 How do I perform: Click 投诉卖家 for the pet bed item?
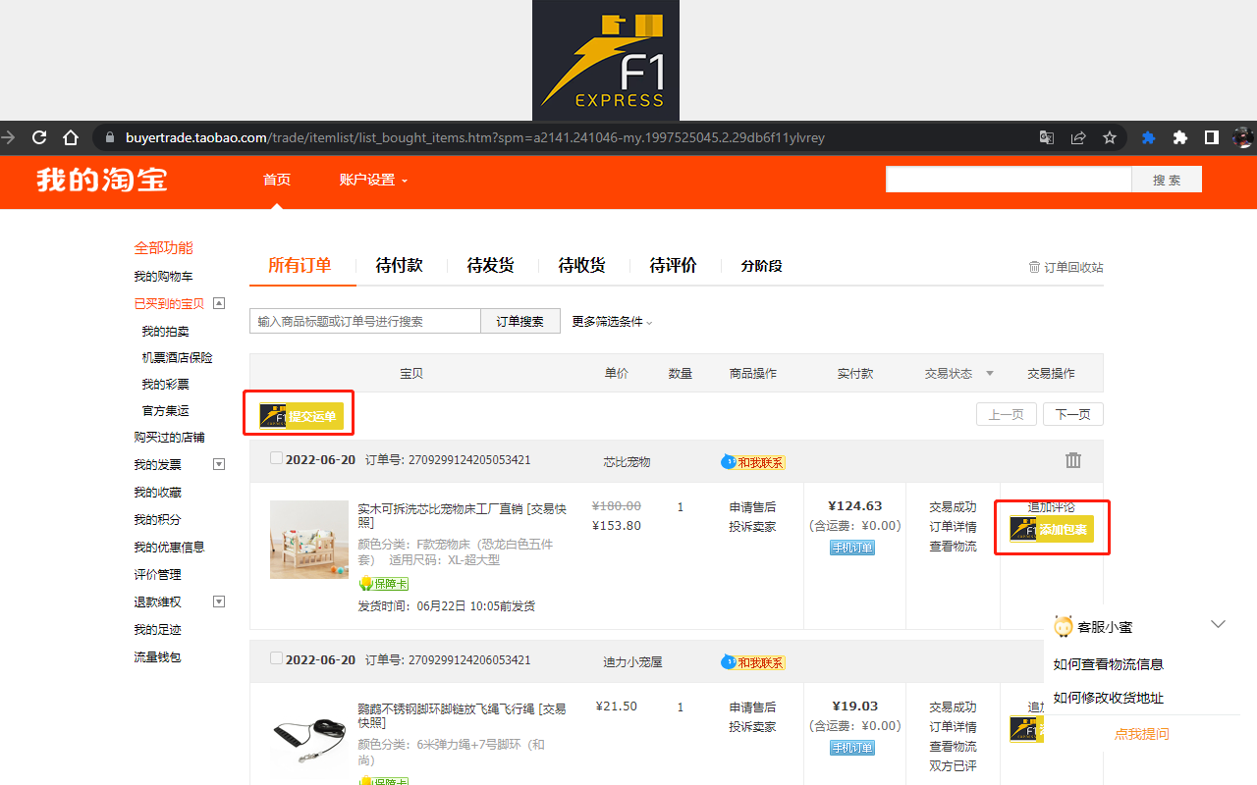(753, 527)
